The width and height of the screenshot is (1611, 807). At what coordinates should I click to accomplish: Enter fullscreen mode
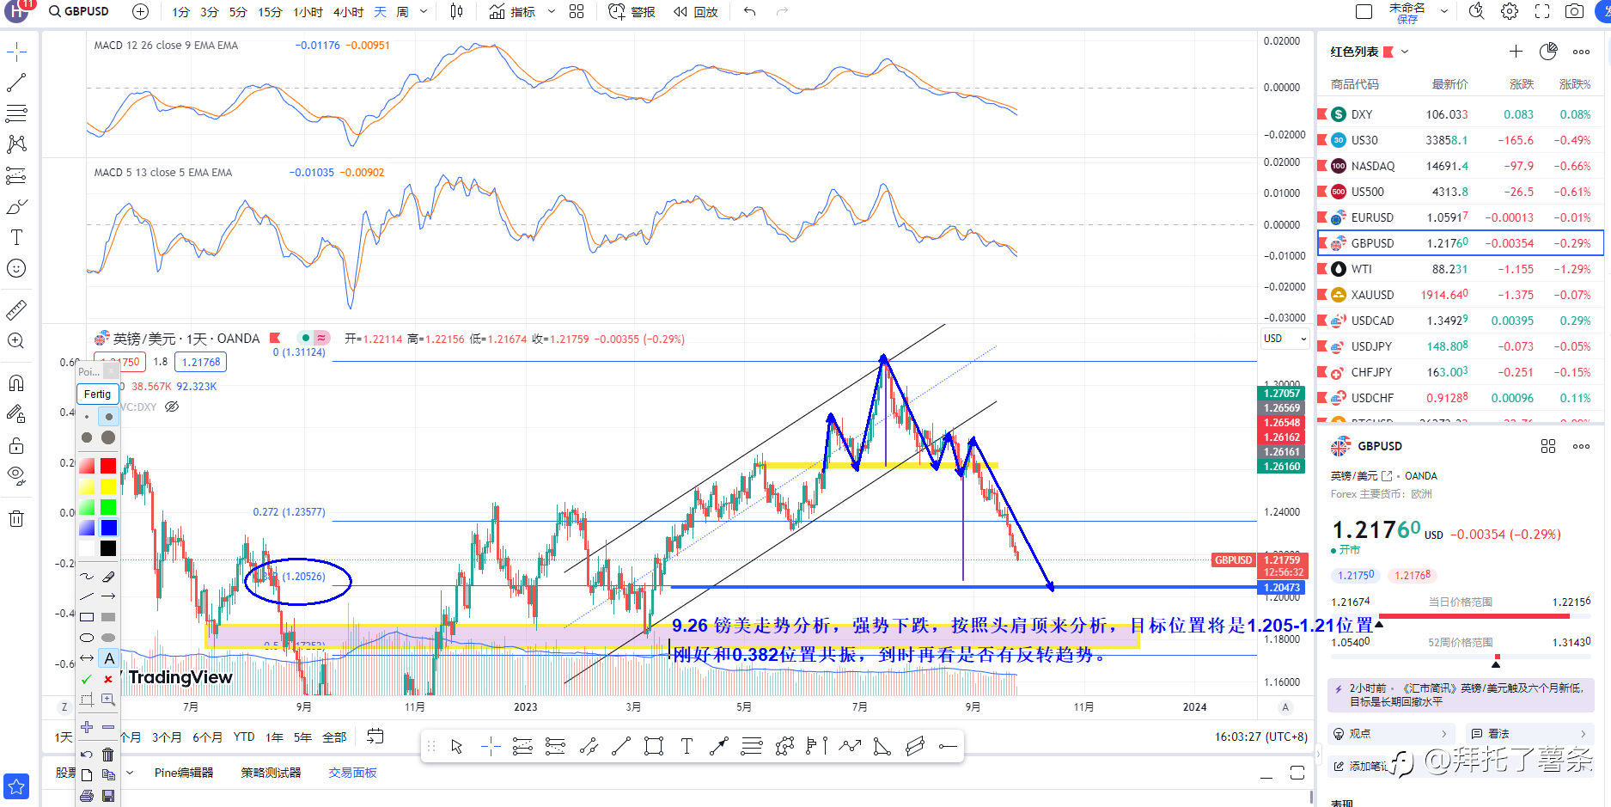(1542, 12)
